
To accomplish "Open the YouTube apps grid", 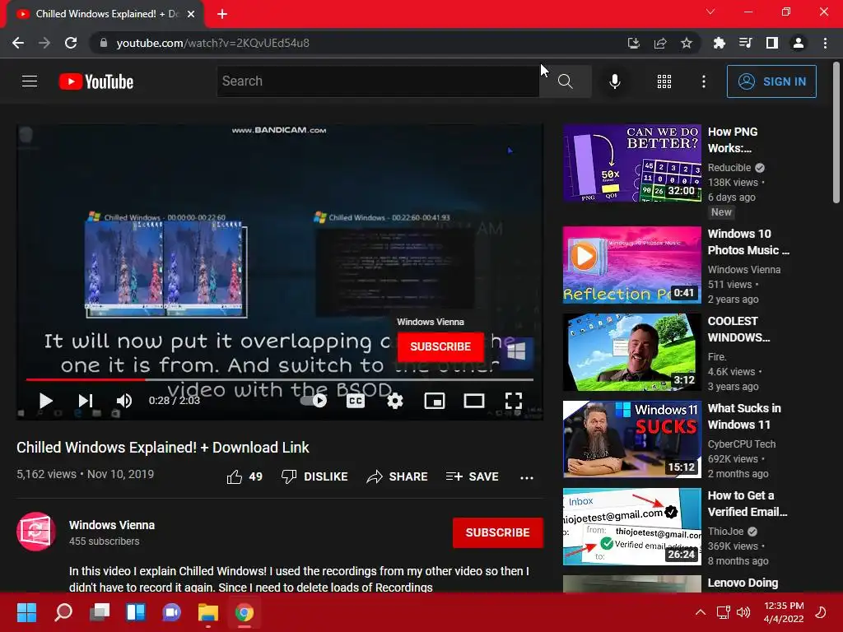I will pos(664,81).
